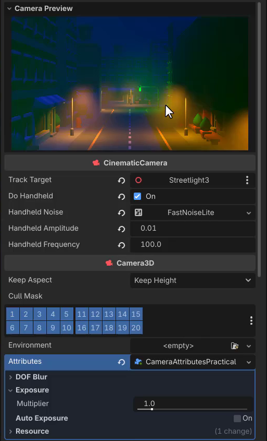This screenshot has height=441, width=267.
Task: Revert the Do Handheld property
Action: [x=121, y=197]
